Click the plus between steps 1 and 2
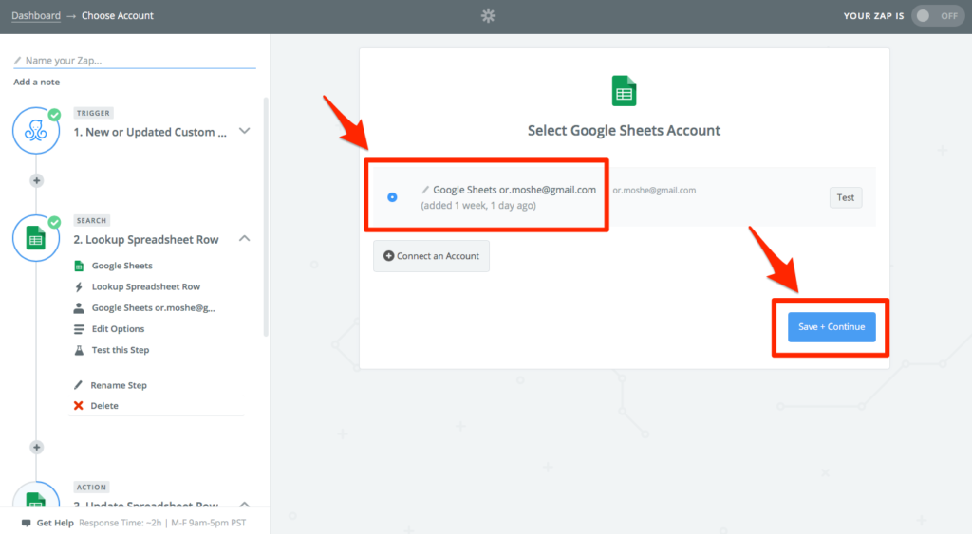 (37, 181)
